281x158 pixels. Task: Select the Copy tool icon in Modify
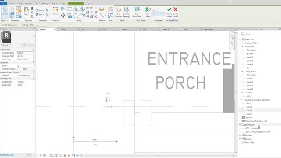pyautogui.click(x=69, y=16)
